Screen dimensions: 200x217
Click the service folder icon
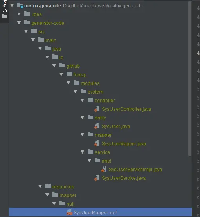tap(90, 152)
